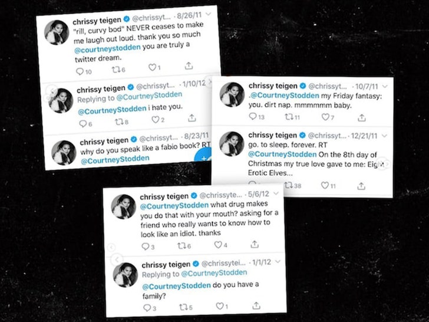This screenshot has height=322, width=429.
Task: Retweet the "Friday fantasy" tweet
Action: click(x=289, y=117)
